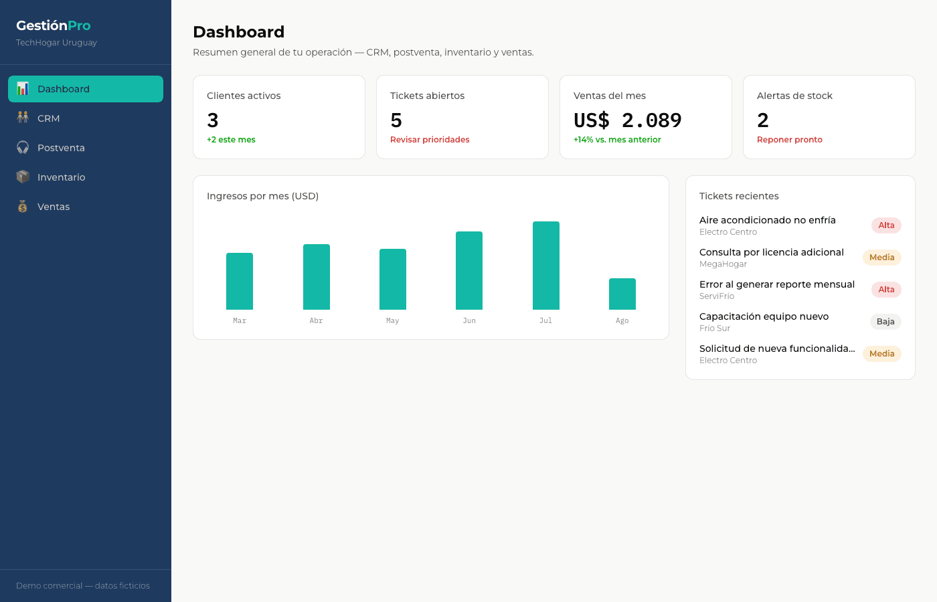937x602 pixels.
Task: Click Alta badge on air conditioner ticket
Action: 886,225
